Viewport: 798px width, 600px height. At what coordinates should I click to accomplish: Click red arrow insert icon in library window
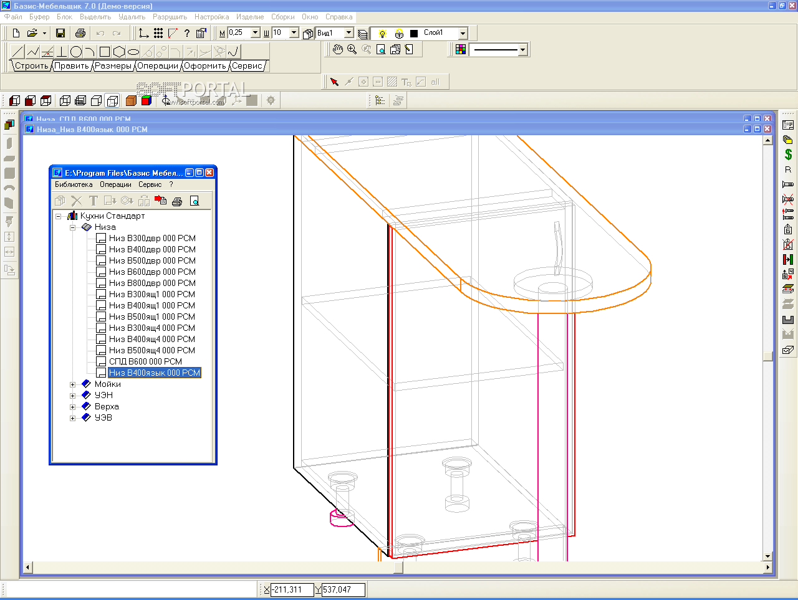[x=161, y=200]
